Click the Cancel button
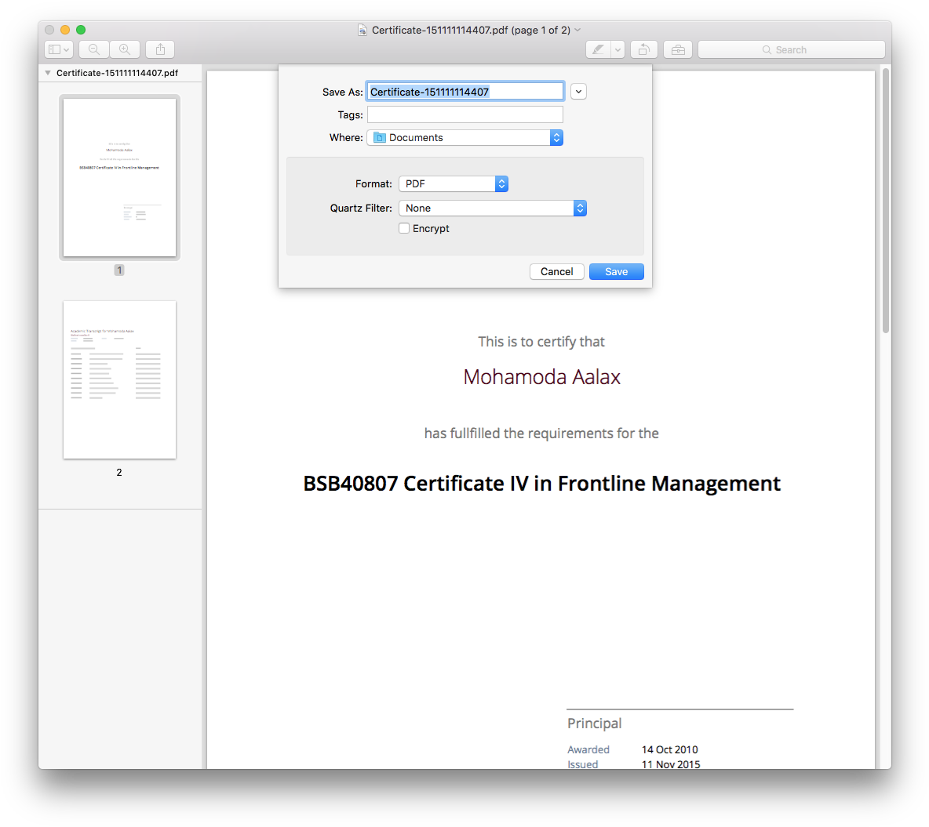Image resolution: width=929 pixels, height=827 pixels. pos(557,272)
